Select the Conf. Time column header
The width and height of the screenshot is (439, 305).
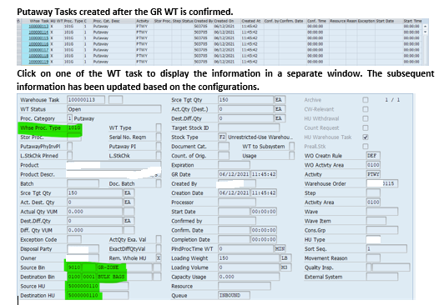316,21
